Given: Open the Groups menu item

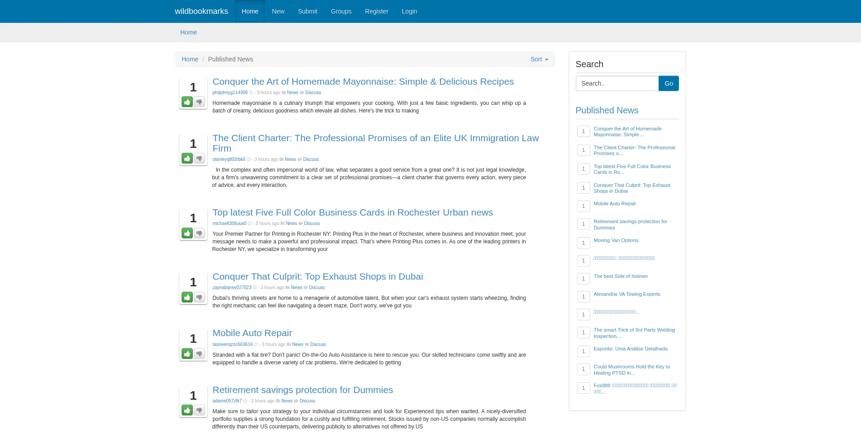Looking at the screenshot, I should [341, 11].
